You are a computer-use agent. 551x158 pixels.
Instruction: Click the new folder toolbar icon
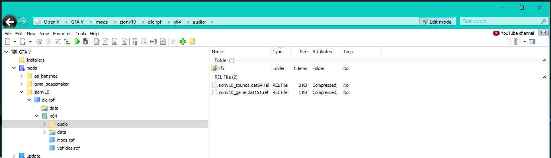192,42
